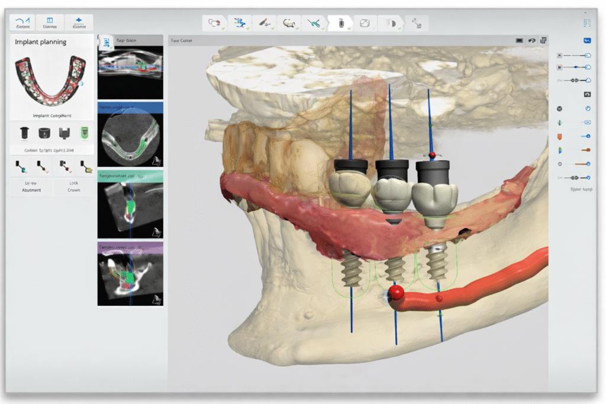Select the green highlighted implant component icon
This screenshot has height=404, width=606.
[84, 132]
